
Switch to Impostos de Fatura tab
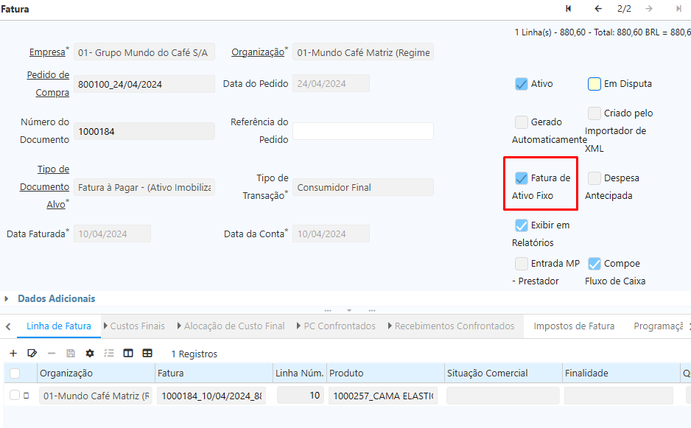574,326
